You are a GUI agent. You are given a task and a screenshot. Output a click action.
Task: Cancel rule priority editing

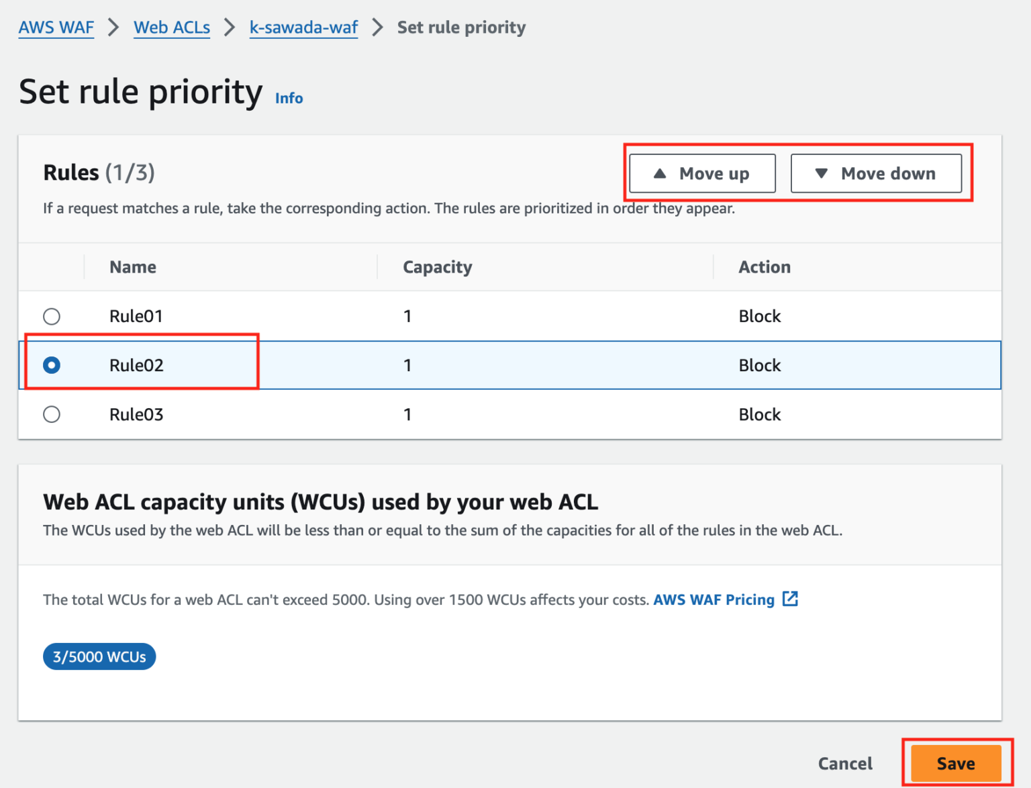pos(844,763)
